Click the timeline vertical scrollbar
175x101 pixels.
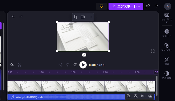tap(157, 86)
